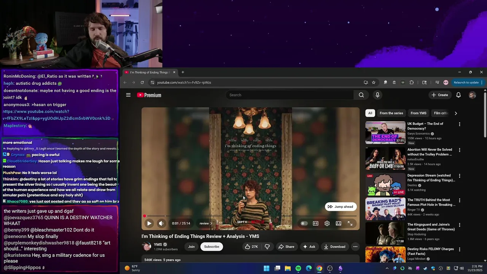Viewport: 487px width, 274px height.
Task: Open options for 'The TRUTH Behind' video
Action: 459,200
